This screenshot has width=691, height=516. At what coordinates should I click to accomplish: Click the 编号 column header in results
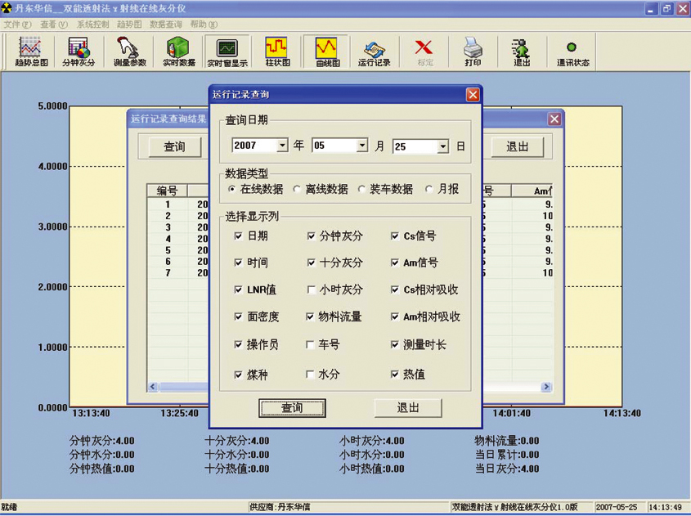tap(168, 191)
